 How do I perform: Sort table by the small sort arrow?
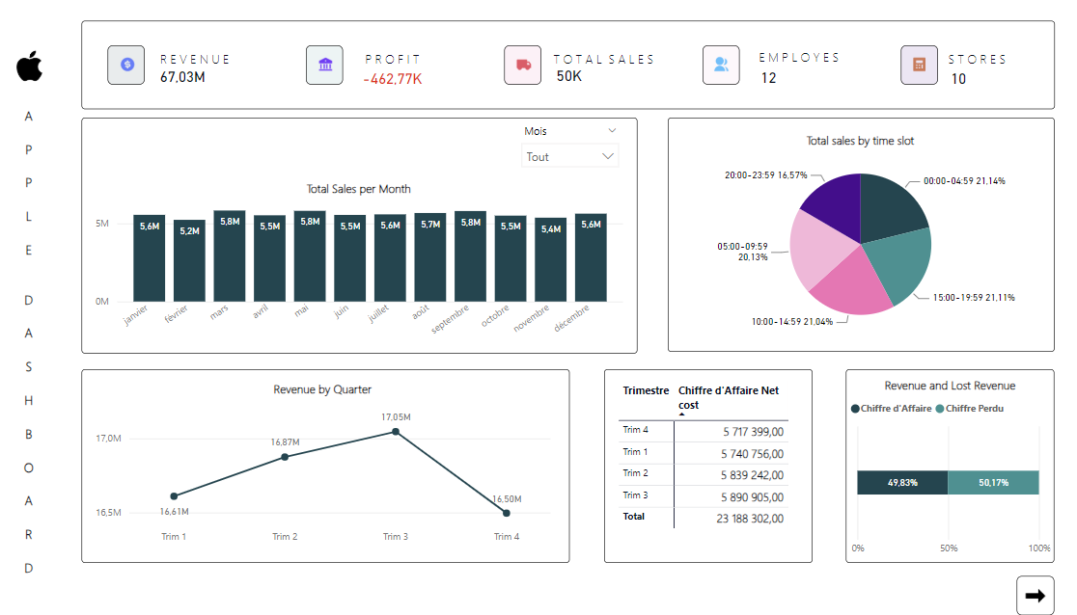click(x=682, y=414)
